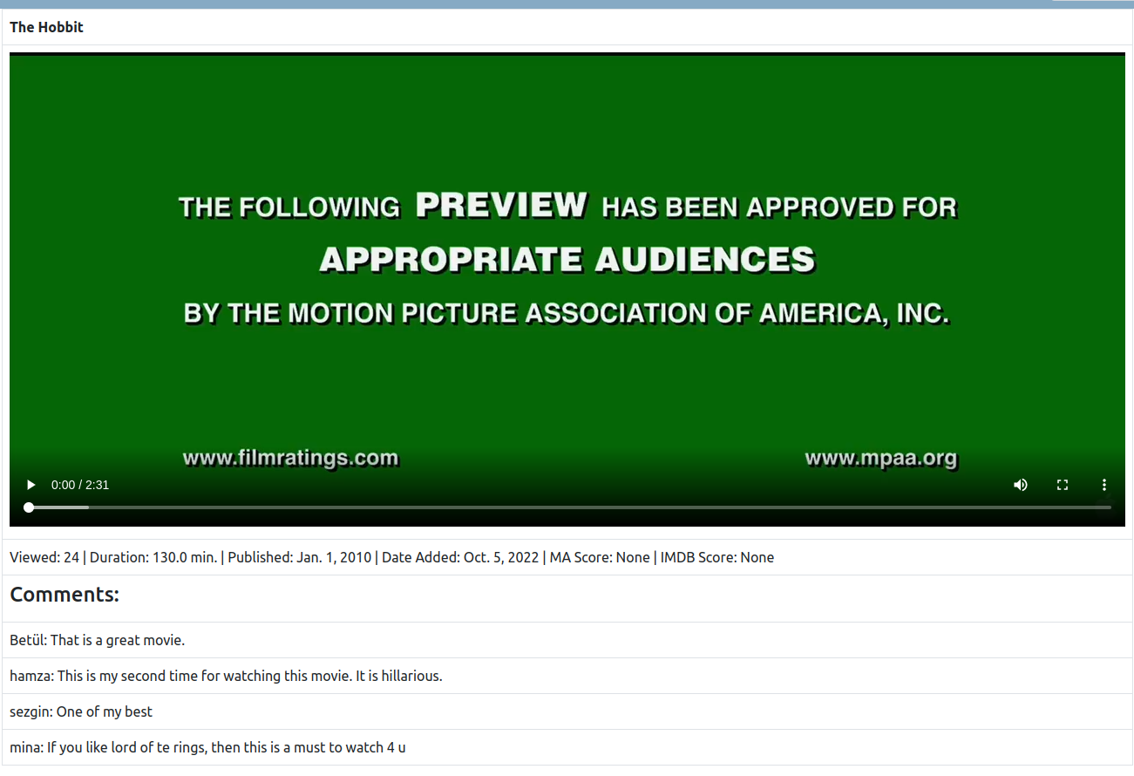1134x776 pixels.
Task: Click 'Date Added: Oct. 5, 2022' text
Action: point(460,557)
